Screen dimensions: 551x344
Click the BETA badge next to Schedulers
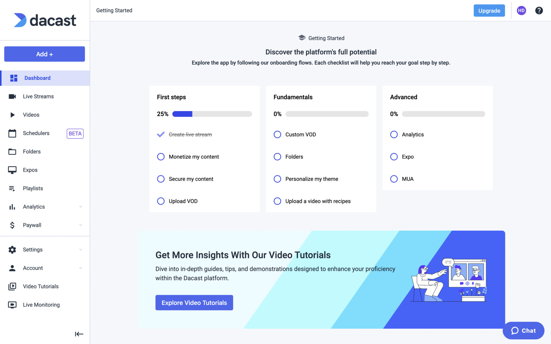75,134
